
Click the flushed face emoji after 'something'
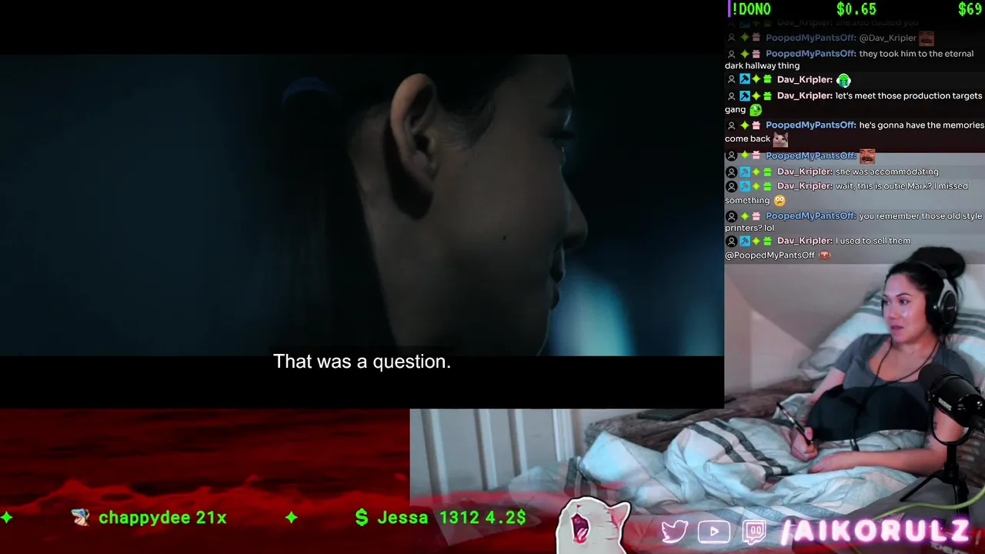(780, 201)
